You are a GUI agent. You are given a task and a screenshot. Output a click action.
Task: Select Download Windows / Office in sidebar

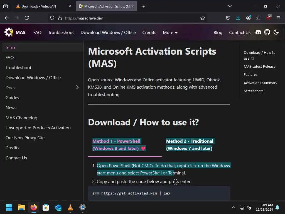click(x=43, y=77)
